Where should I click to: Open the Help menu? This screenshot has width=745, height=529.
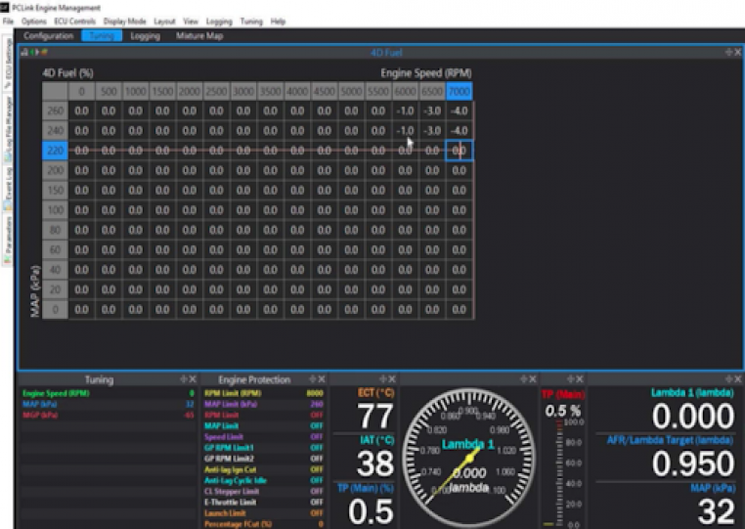pyautogui.click(x=278, y=22)
